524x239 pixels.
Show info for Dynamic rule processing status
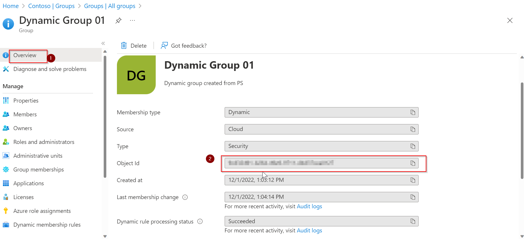point(200,221)
